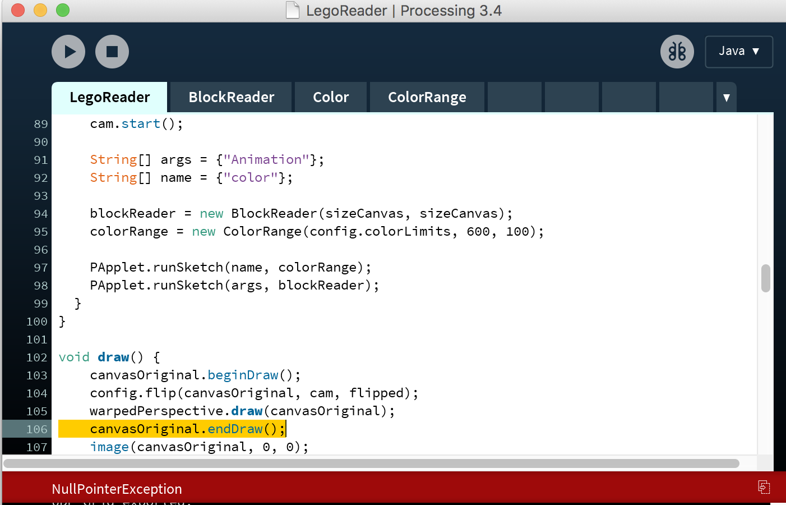The image size is (786, 505).
Task: Click the config.flip call on line 104
Action: (254, 393)
